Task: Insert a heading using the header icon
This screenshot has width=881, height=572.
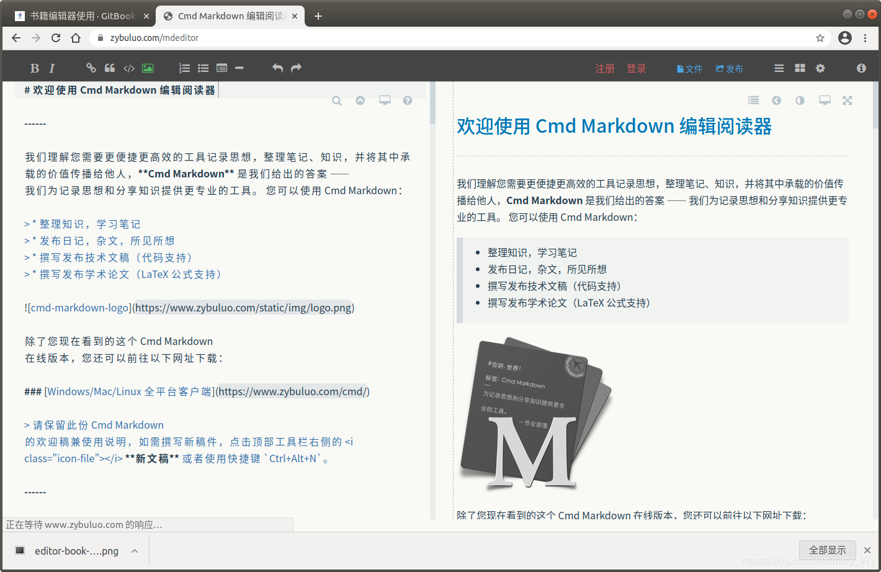Action: coord(221,68)
